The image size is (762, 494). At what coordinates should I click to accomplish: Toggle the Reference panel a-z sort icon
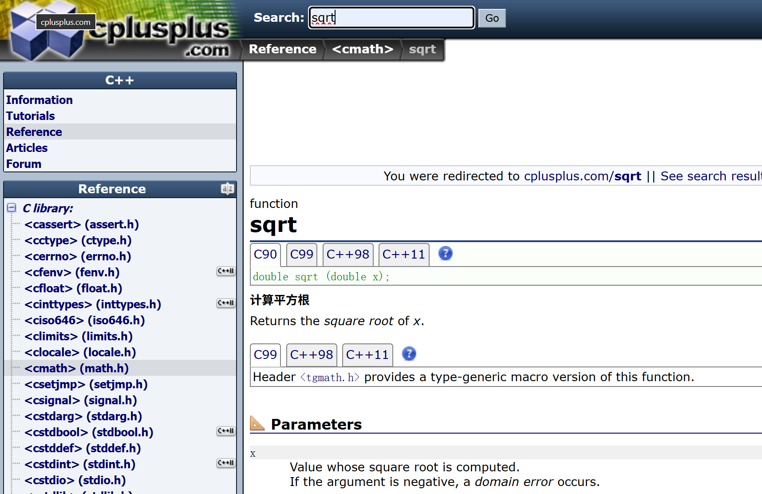coord(227,189)
